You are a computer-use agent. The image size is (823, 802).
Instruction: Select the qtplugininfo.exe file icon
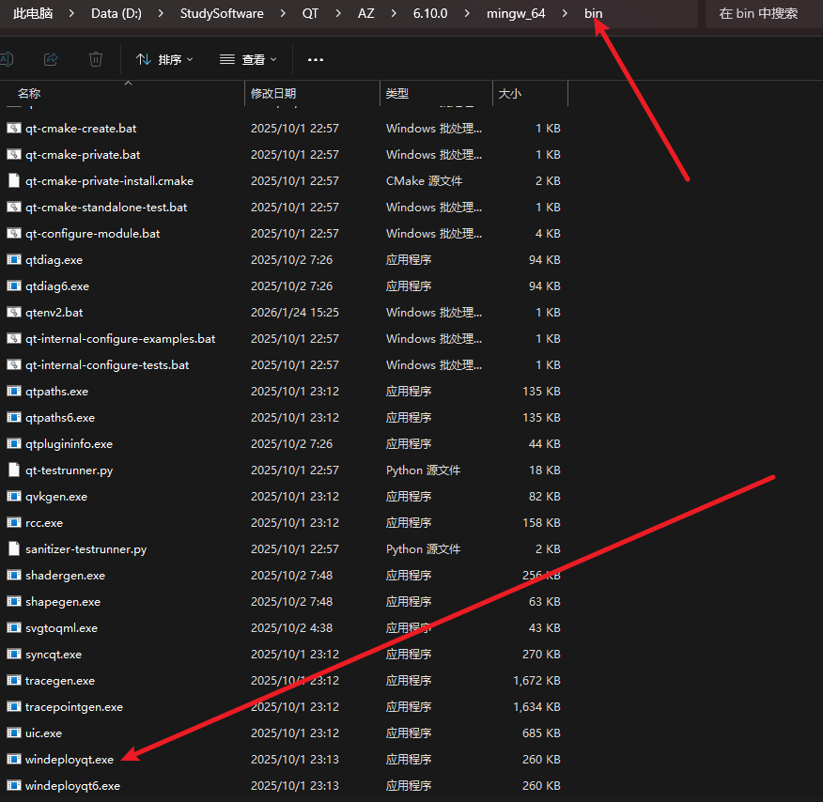pos(14,444)
